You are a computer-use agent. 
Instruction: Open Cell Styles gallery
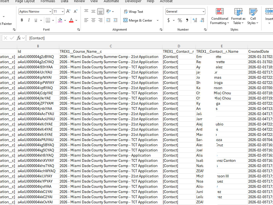[x=253, y=16]
